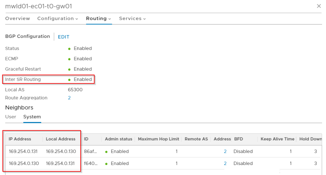
Task: Close the mwld01-ec01-t0-gw01 gateway panel
Action: (x=319, y=6)
